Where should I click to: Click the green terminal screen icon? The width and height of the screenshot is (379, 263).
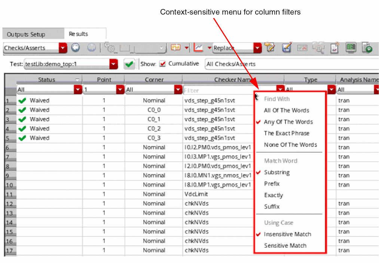pos(351,48)
